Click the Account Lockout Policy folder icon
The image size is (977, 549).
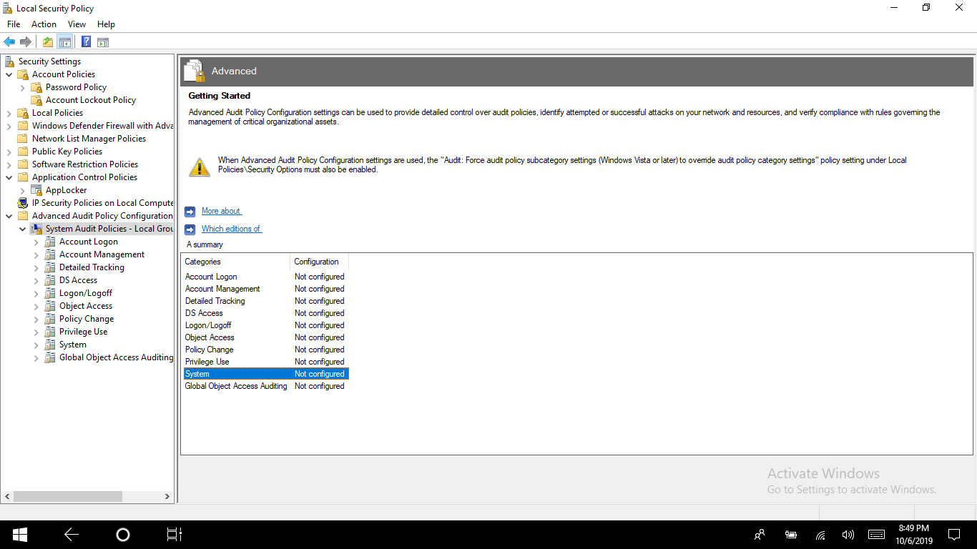pos(36,100)
